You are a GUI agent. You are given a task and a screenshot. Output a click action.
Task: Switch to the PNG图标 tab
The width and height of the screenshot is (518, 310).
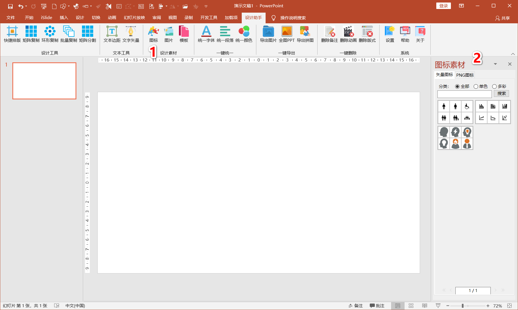tap(465, 75)
